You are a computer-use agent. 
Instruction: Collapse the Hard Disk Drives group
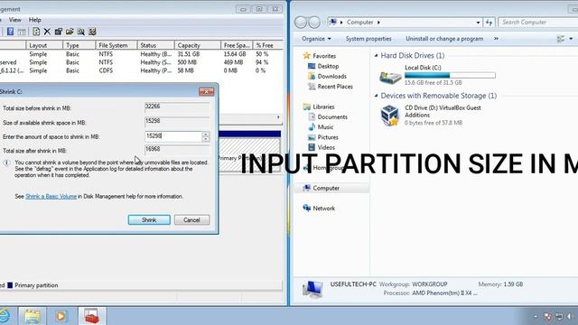[x=376, y=56]
